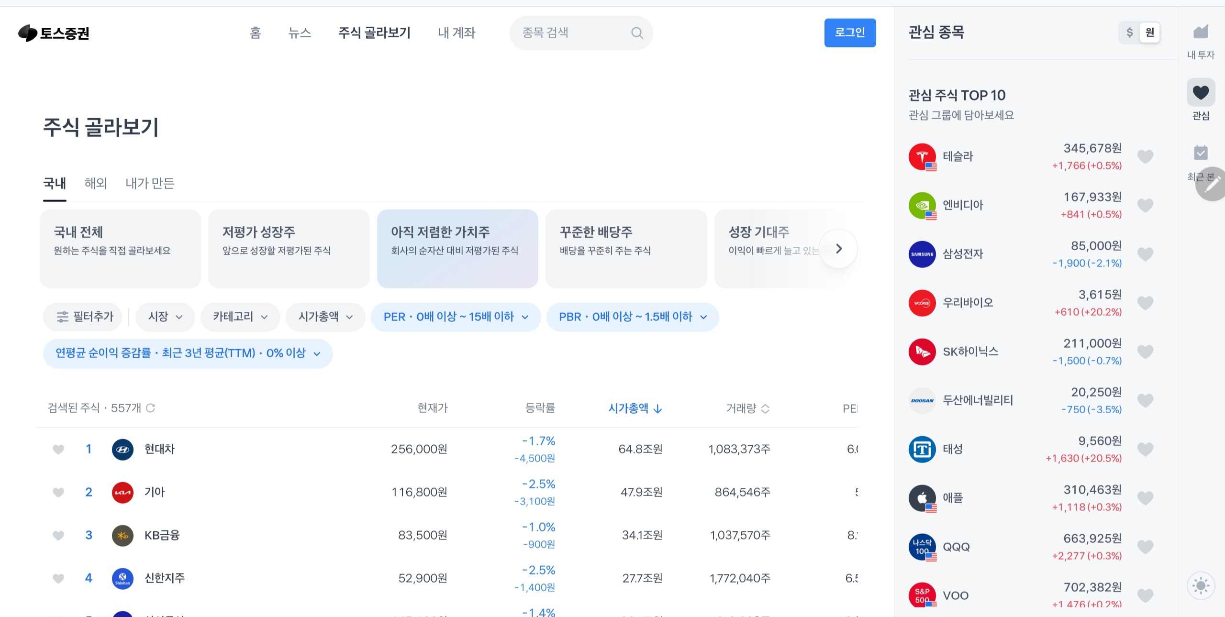
Task: Toggle heart favorite for SK하이닉스
Action: point(1145,352)
